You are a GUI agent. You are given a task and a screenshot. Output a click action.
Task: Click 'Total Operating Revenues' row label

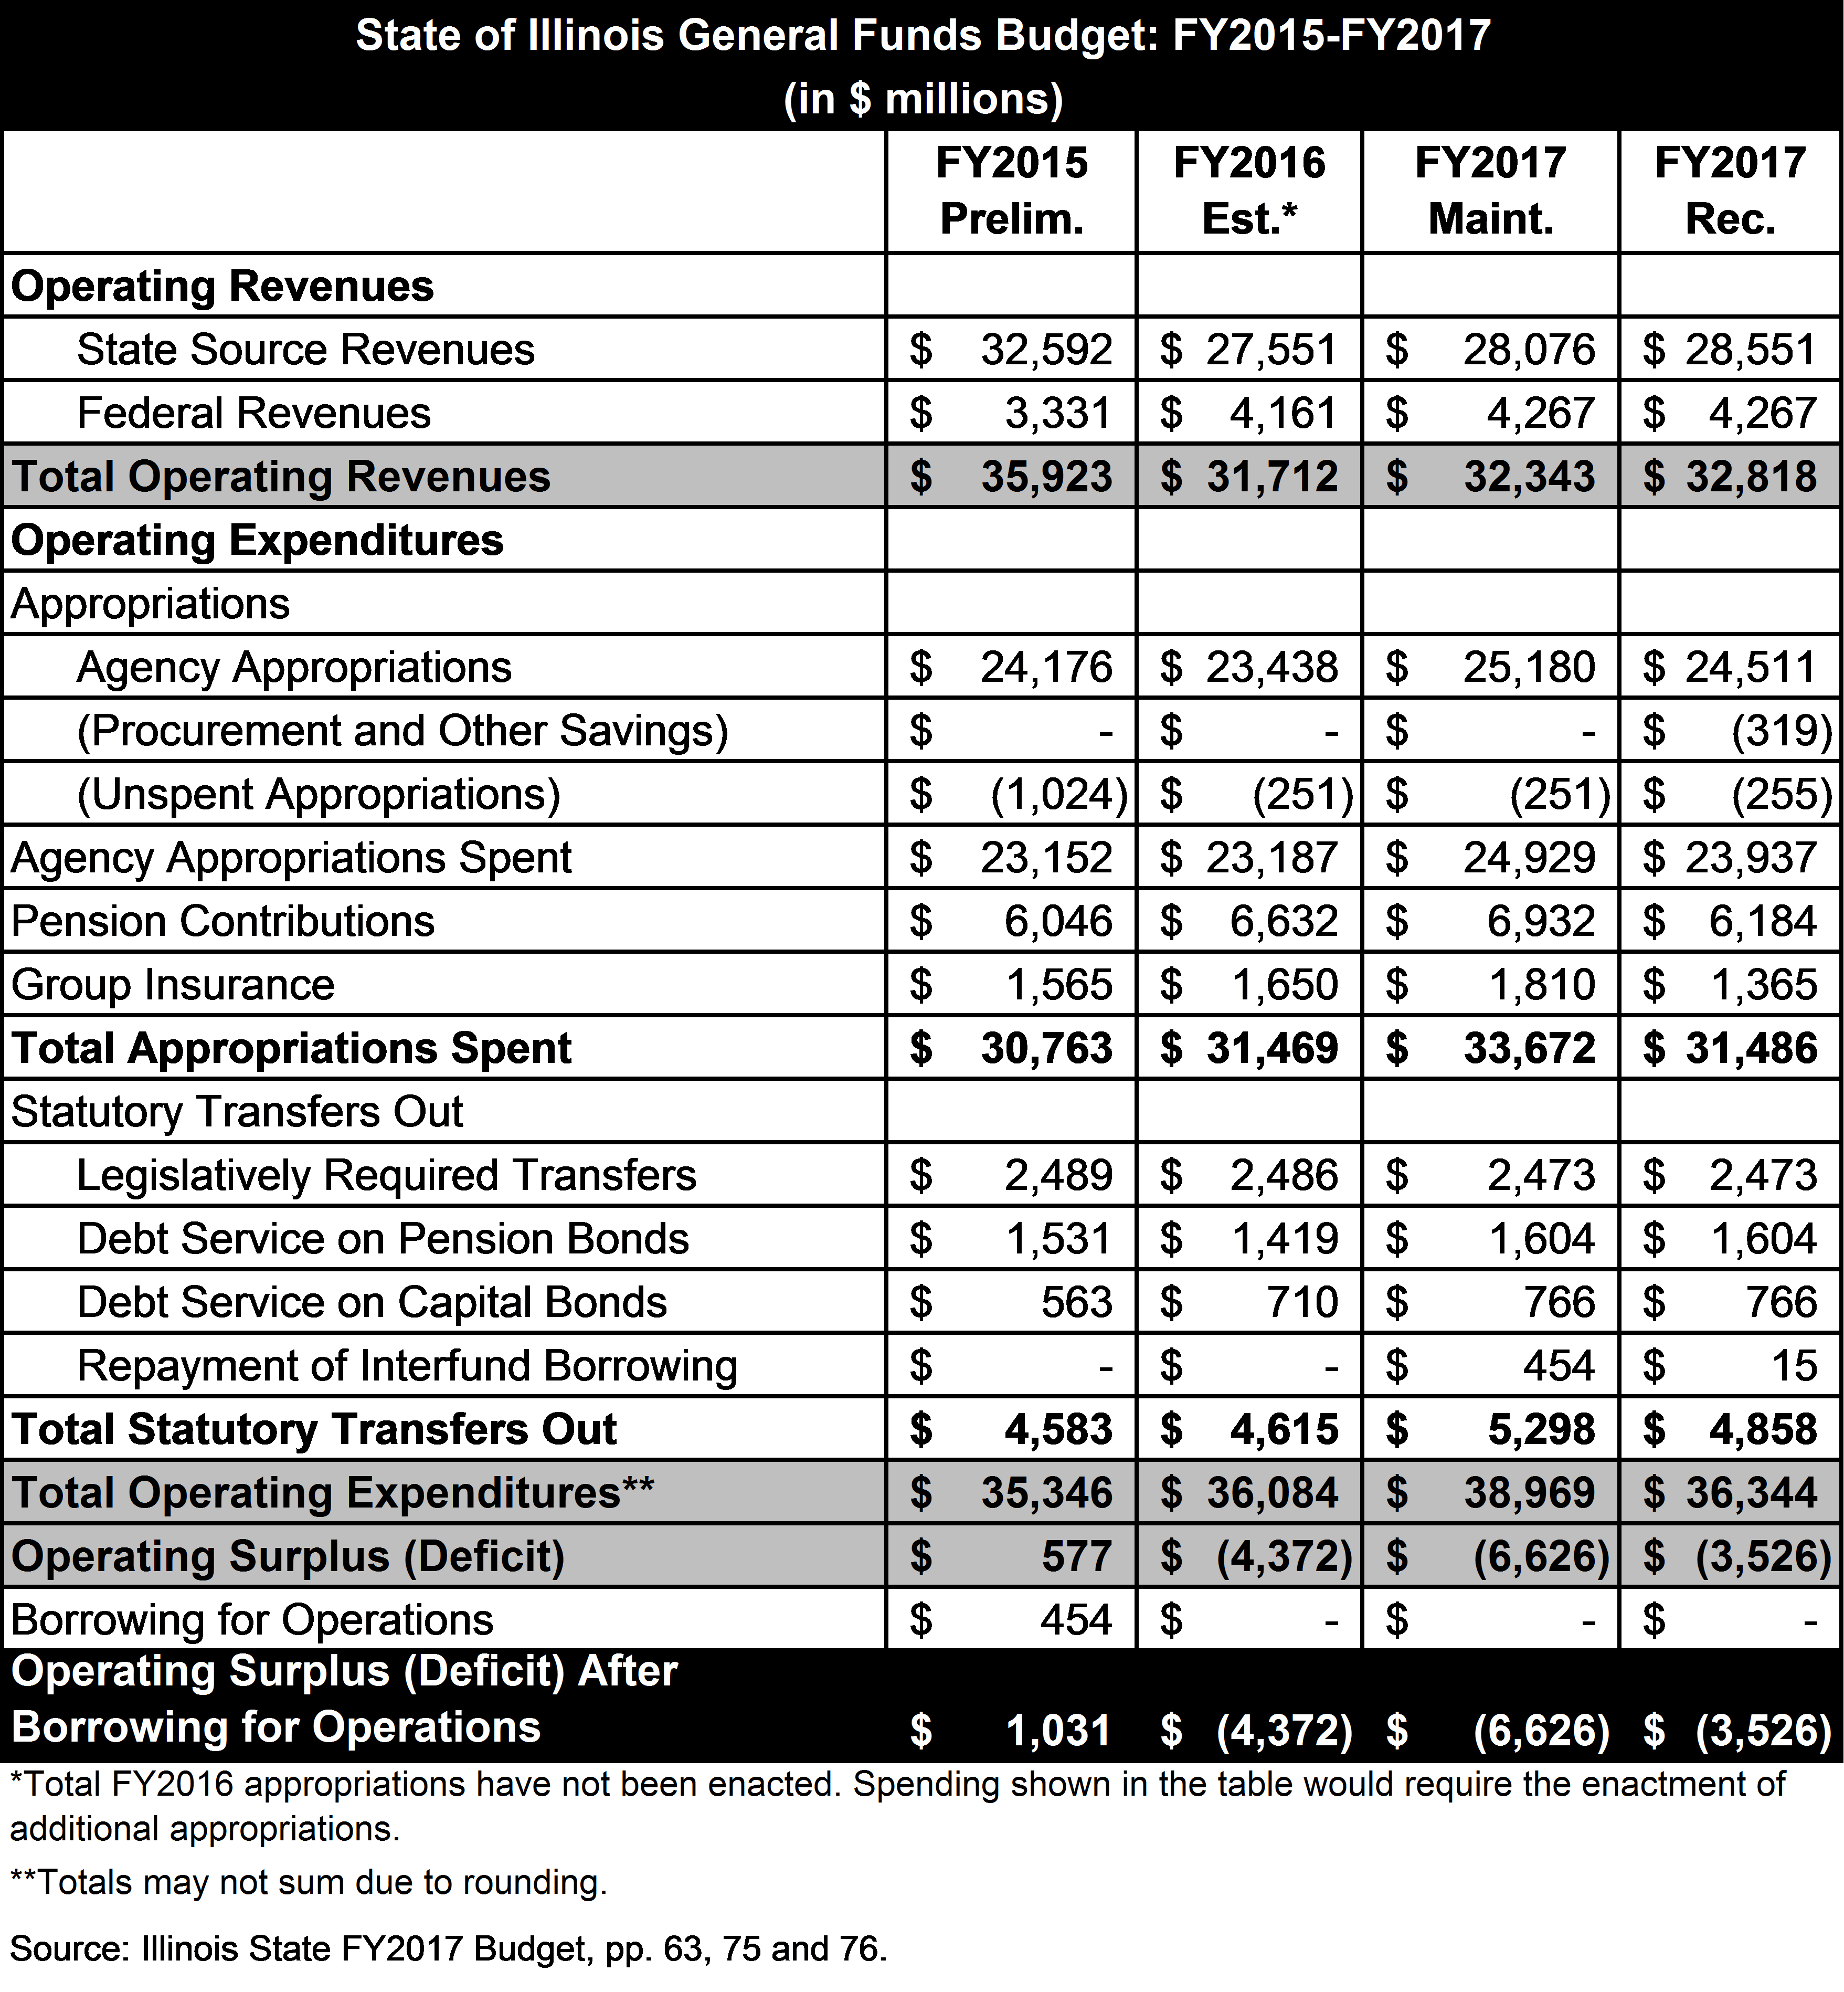click(280, 477)
